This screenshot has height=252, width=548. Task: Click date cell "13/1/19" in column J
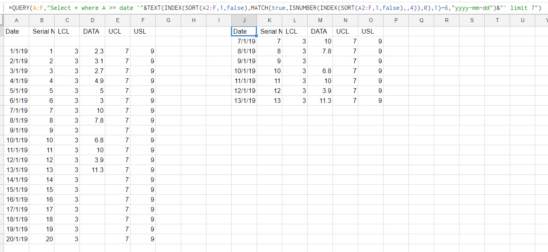[244, 100]
